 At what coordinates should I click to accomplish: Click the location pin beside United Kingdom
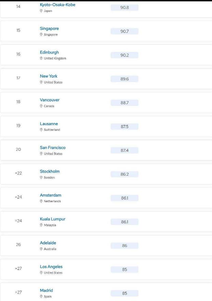pos(41,58)
